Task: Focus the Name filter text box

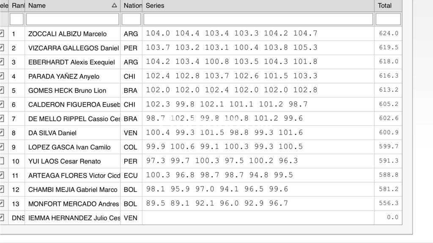Action: [72, 19]
